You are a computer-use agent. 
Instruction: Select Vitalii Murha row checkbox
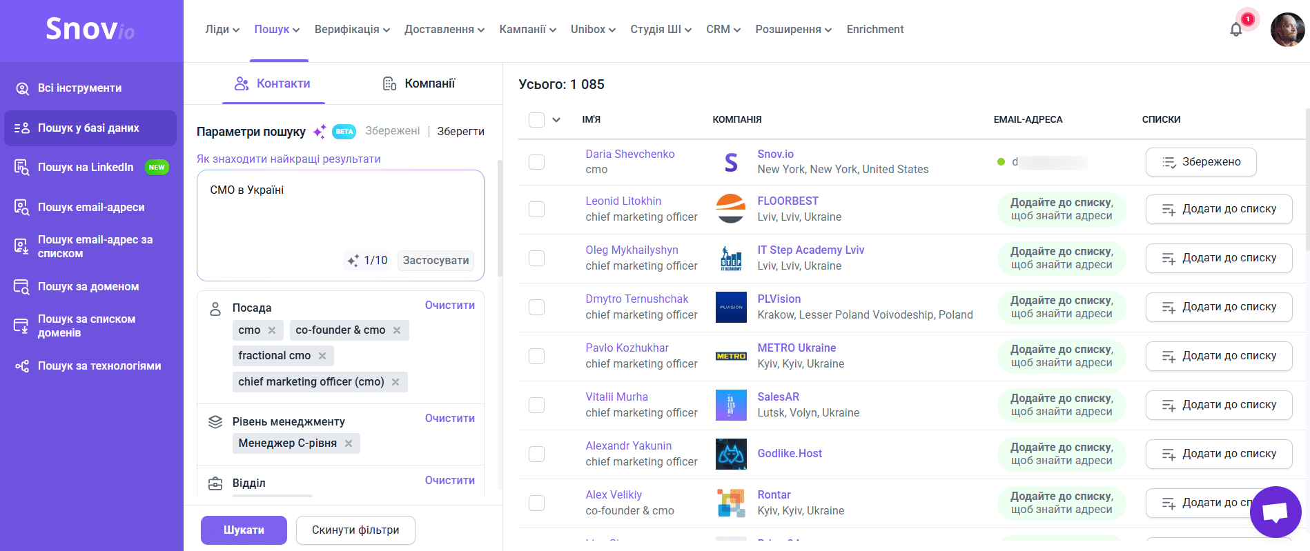tap(536, 405)
